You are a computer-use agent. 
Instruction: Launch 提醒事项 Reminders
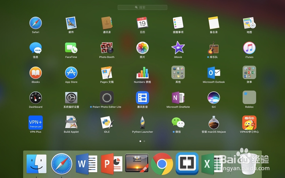pyautogui.click(x=178, y=23)
